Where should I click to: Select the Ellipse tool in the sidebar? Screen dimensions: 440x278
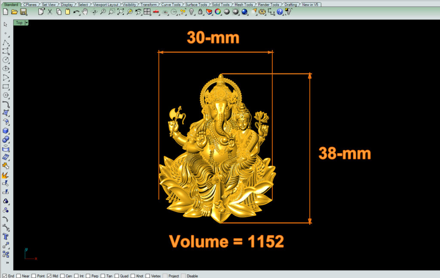tap(6, 69)
